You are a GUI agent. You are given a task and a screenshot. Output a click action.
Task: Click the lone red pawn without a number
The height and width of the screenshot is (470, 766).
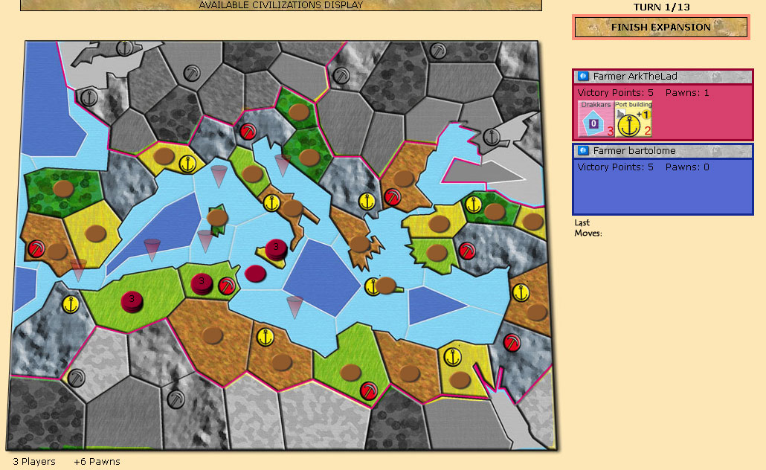point(255,274)
